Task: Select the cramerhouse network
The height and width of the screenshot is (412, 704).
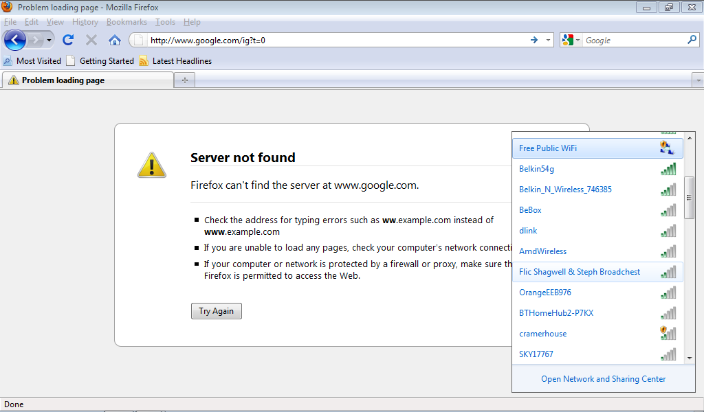Action: 597,334
